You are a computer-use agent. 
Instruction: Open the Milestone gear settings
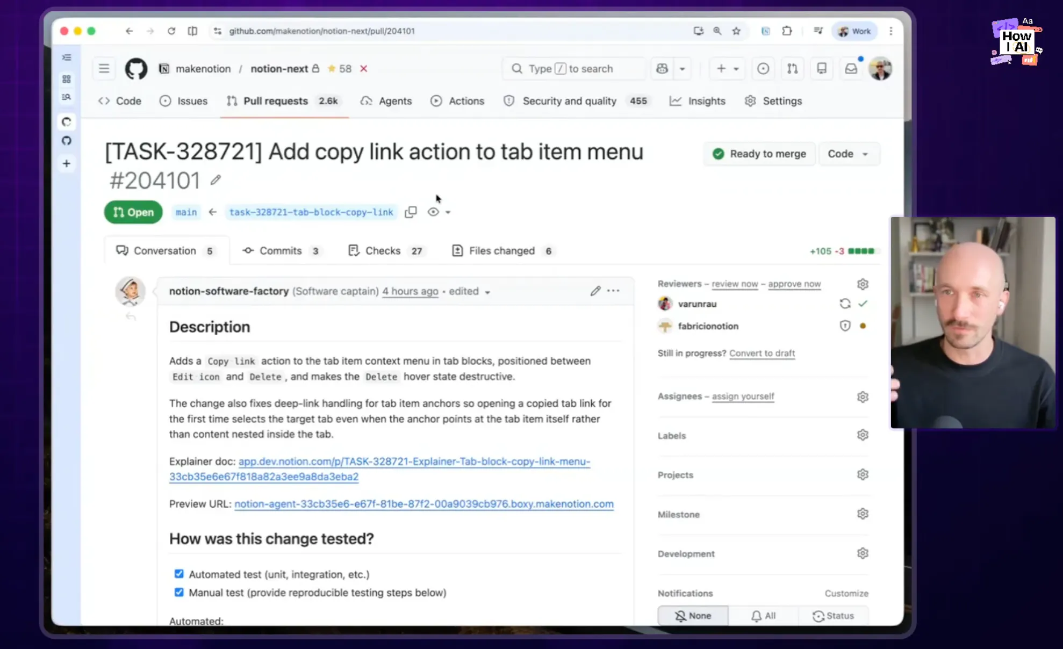[863, 514]
